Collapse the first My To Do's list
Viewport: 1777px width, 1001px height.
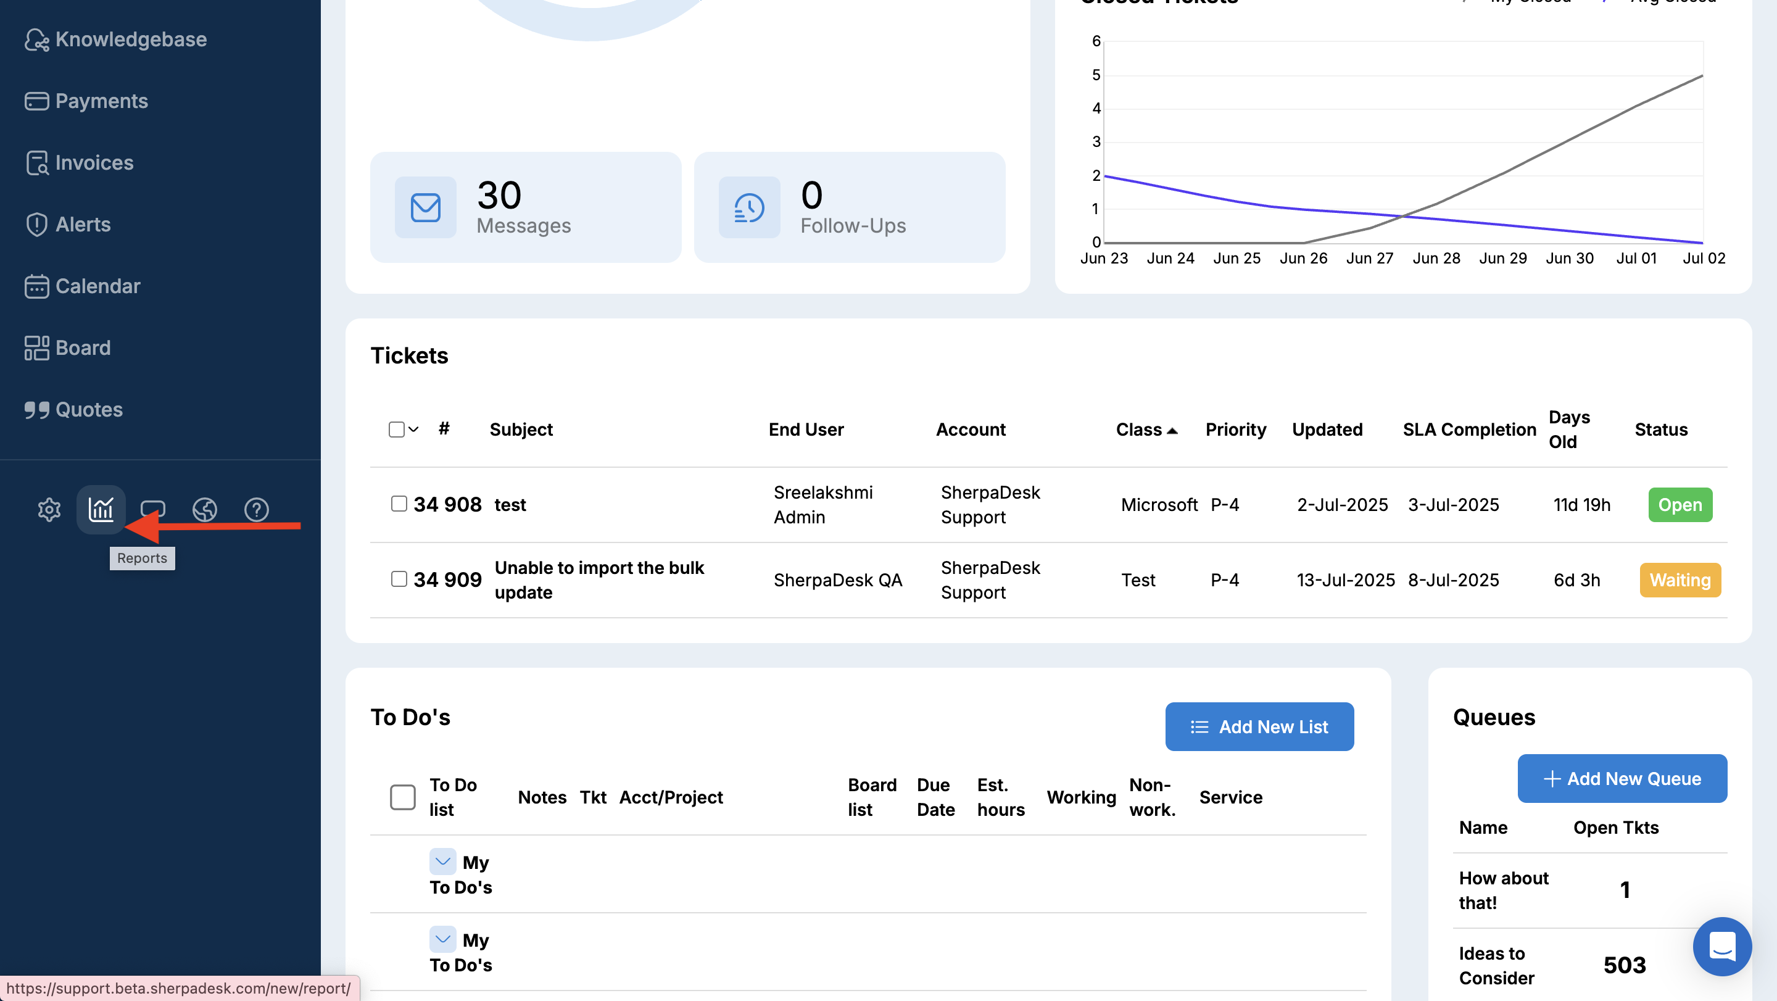pos(442,862)
